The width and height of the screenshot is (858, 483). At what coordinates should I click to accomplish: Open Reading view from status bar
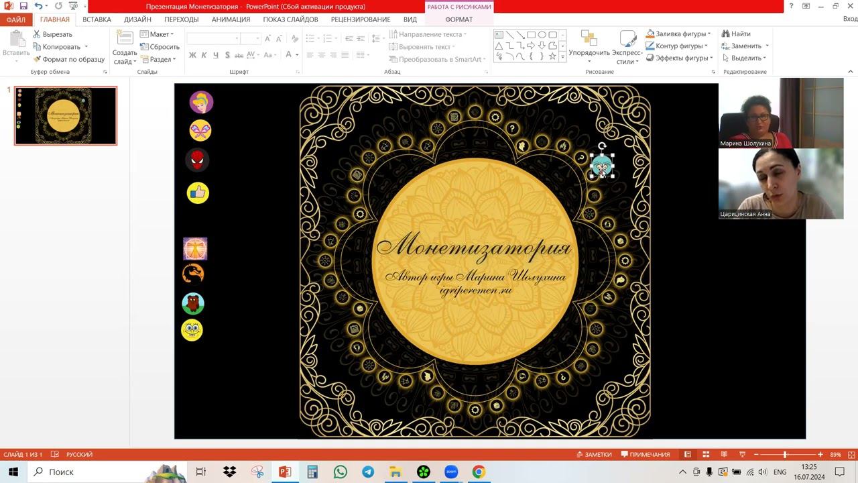coord(724,454)
